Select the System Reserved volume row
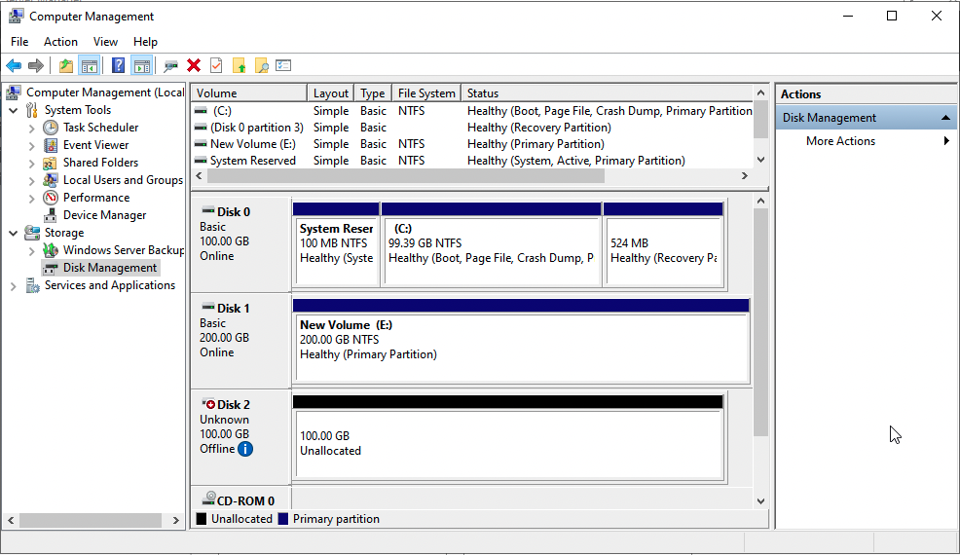The image size is (960, 555). coord(472,161)
